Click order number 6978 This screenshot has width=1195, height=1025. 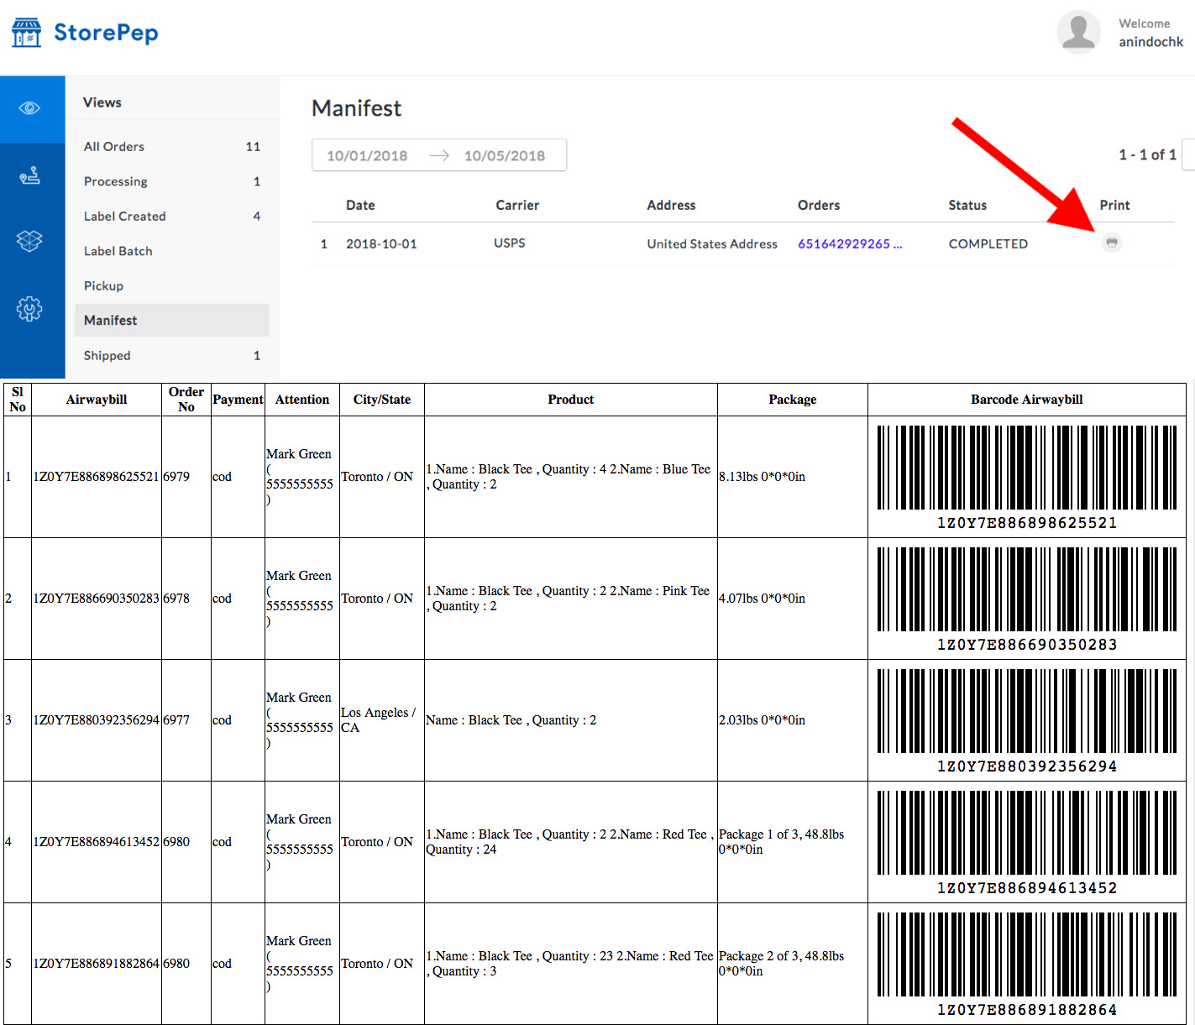click(176, 599)
